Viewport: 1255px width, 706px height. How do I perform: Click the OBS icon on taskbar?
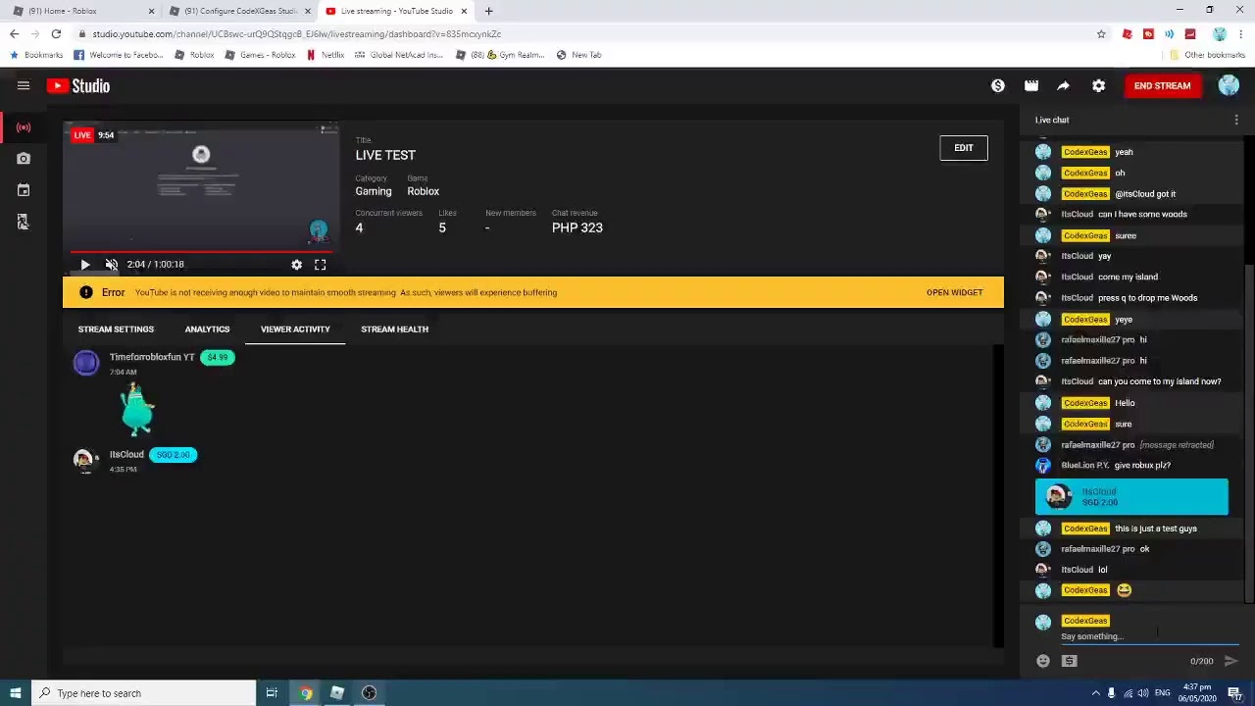[369, 693]
